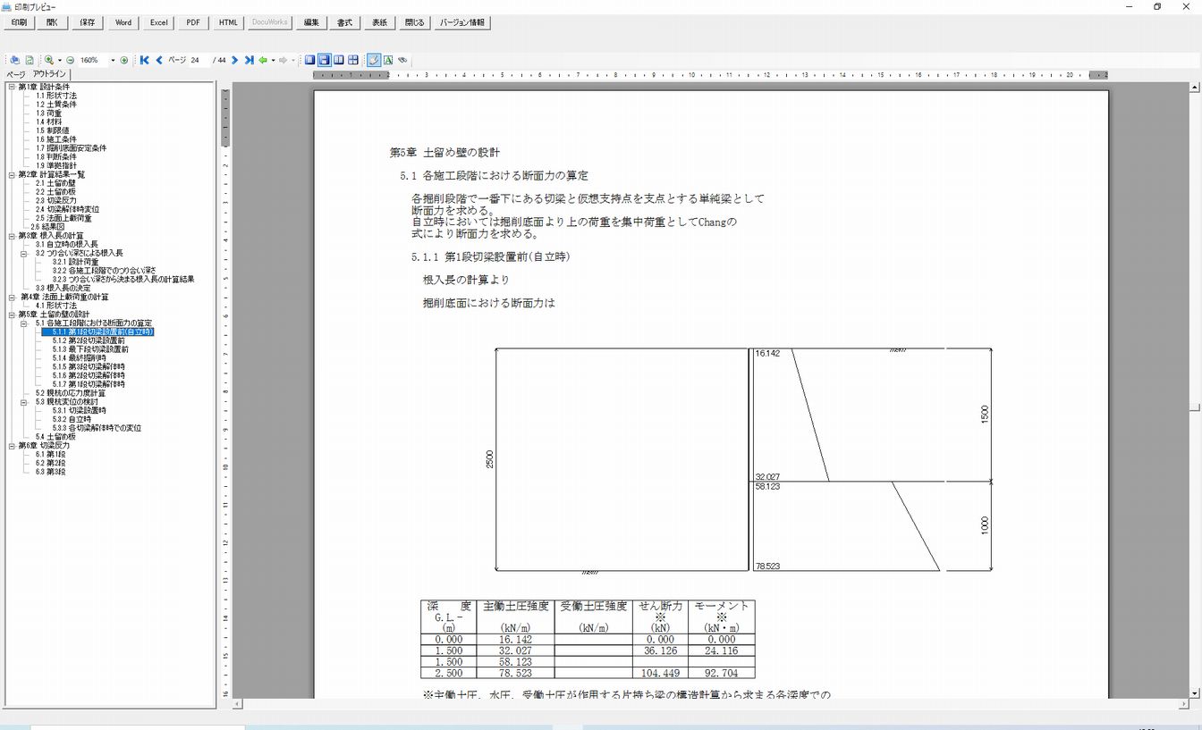Jump to the first page
The width and height of the screenshot is (1202, 730).
144,60
